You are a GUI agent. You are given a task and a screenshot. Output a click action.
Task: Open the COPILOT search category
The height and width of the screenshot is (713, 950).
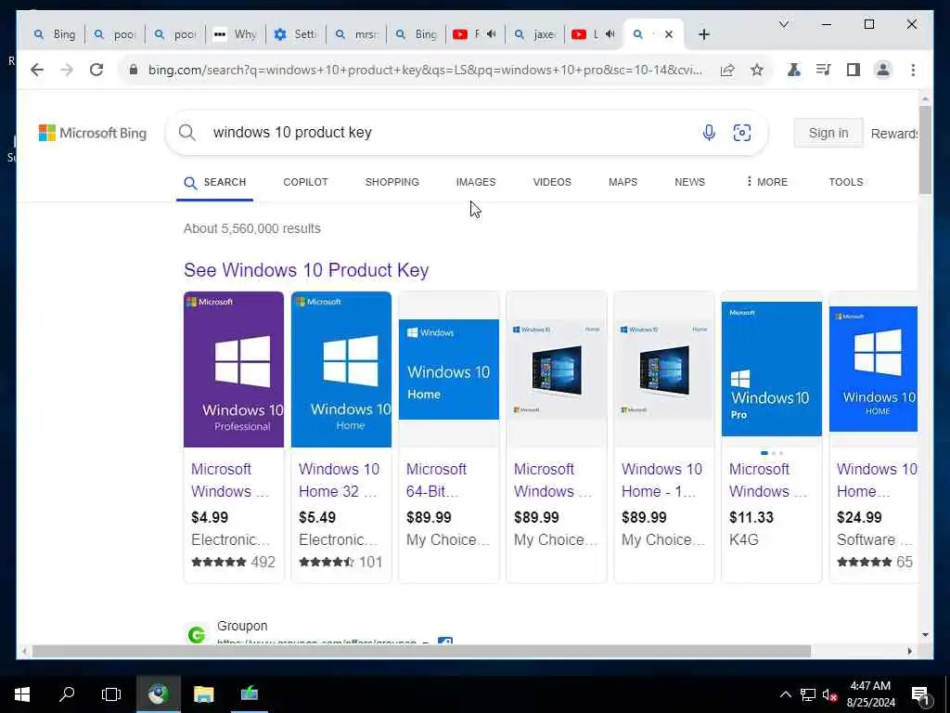point(305,182)
